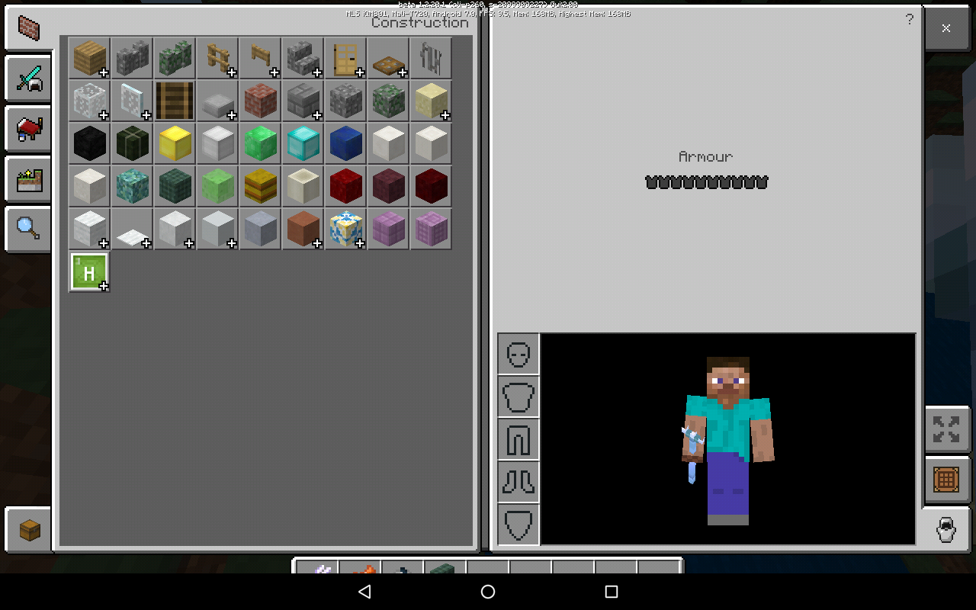Open the Search tab with magnifying glass
The image size is (976, 610).
pos(28,230)
